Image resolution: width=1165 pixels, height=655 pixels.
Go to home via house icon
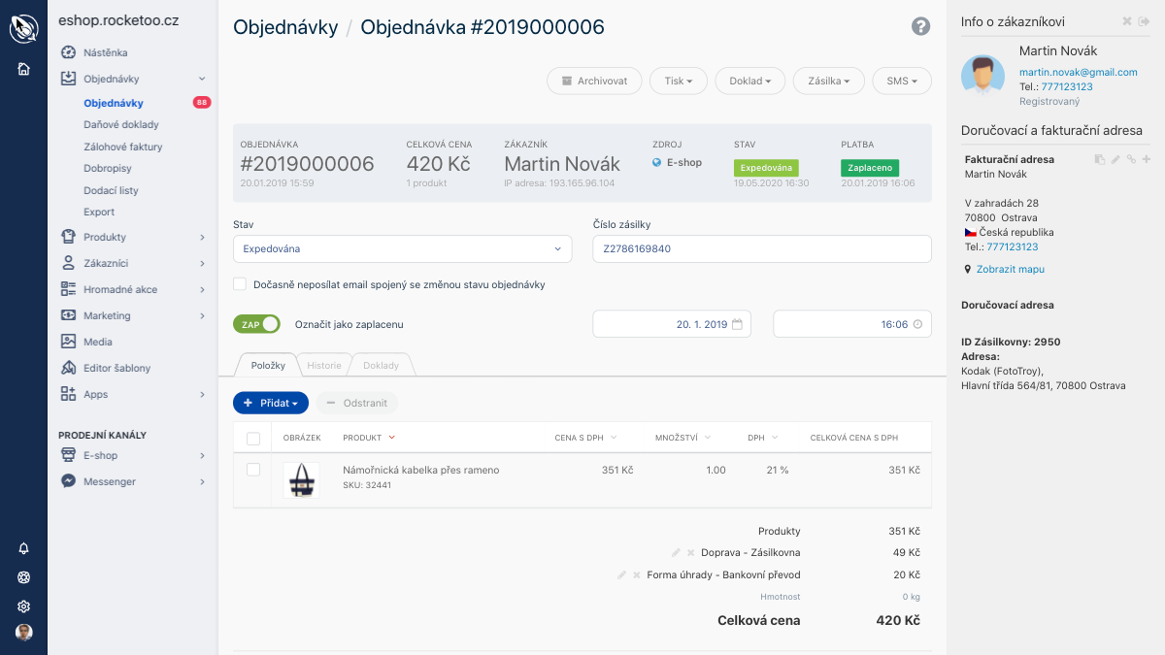click(x=23, y=69)
